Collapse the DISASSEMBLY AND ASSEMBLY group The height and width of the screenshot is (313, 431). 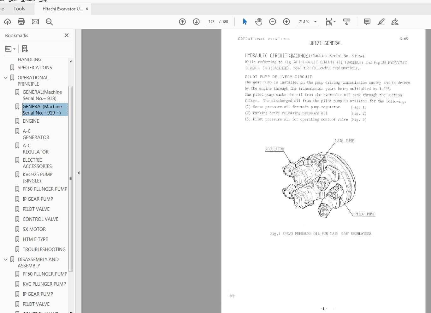6,259
